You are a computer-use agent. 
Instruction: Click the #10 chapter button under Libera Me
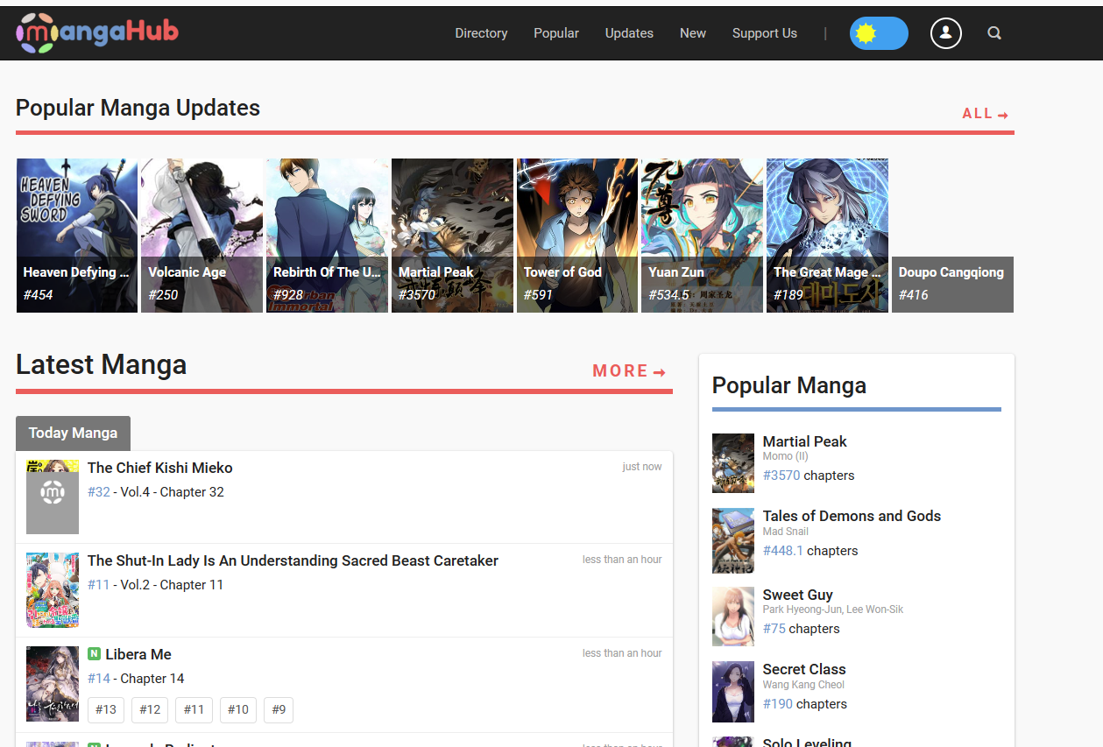click(238, 710)
